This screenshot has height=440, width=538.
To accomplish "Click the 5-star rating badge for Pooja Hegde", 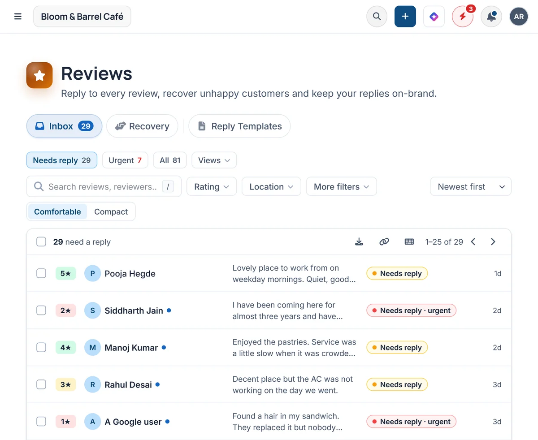I will (65, 273).
